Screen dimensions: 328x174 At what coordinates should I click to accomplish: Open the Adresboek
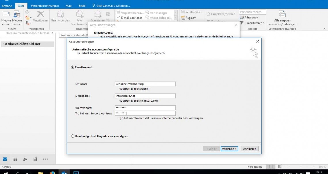click(249, 18)
